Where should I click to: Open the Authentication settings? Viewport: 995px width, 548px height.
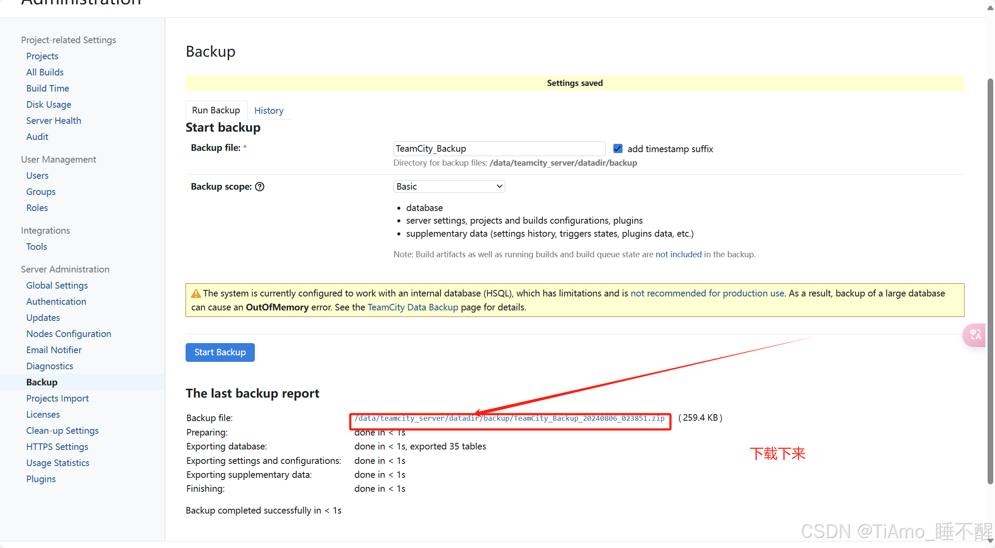[56, 302]
